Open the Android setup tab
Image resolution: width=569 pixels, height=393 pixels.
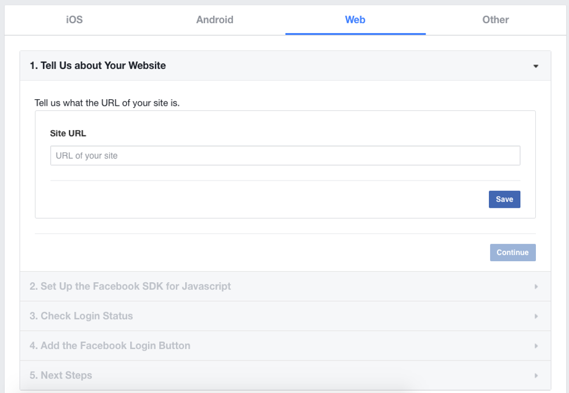[x=215, y=19]
